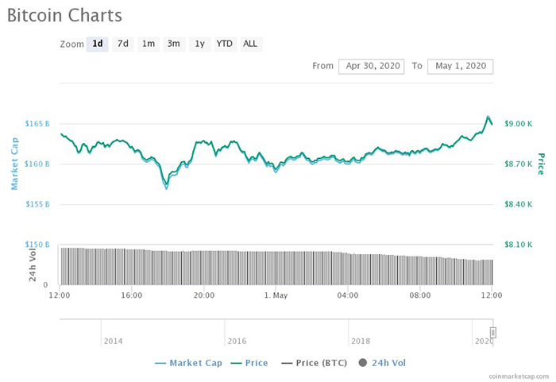Click the 2014 marker in the navigator timeline
The height and width of the screenshot is (382, 556).
[112, 341]
